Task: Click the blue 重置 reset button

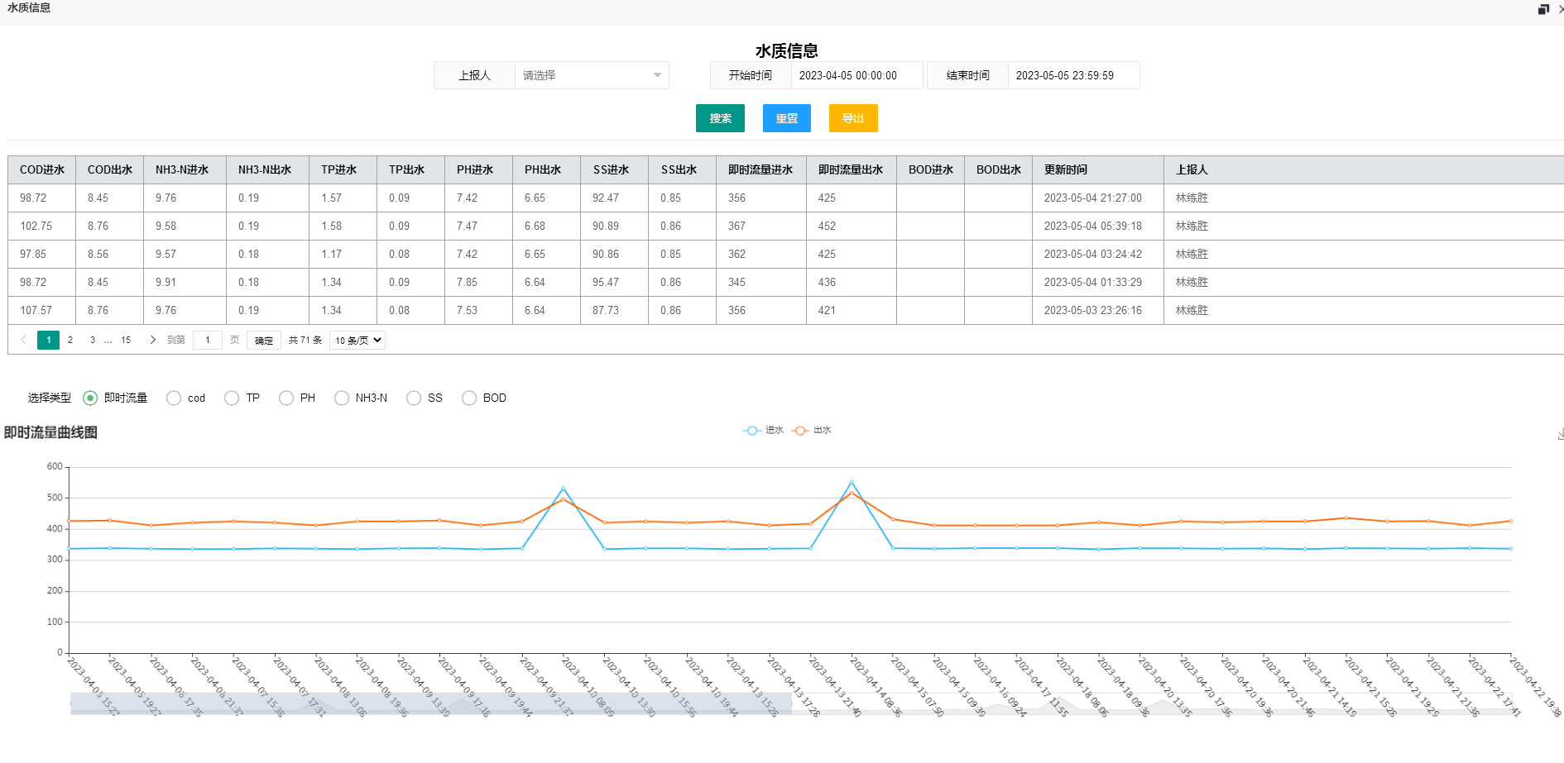Action: click(x=786, y=118)
